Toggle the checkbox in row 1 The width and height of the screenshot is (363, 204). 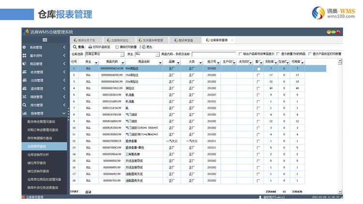258,69
